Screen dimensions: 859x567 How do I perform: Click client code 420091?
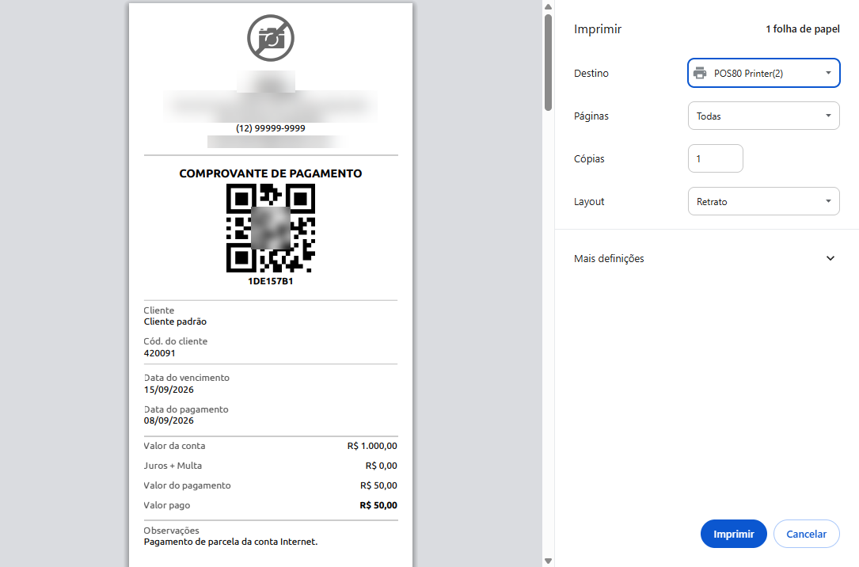(159, 353)
